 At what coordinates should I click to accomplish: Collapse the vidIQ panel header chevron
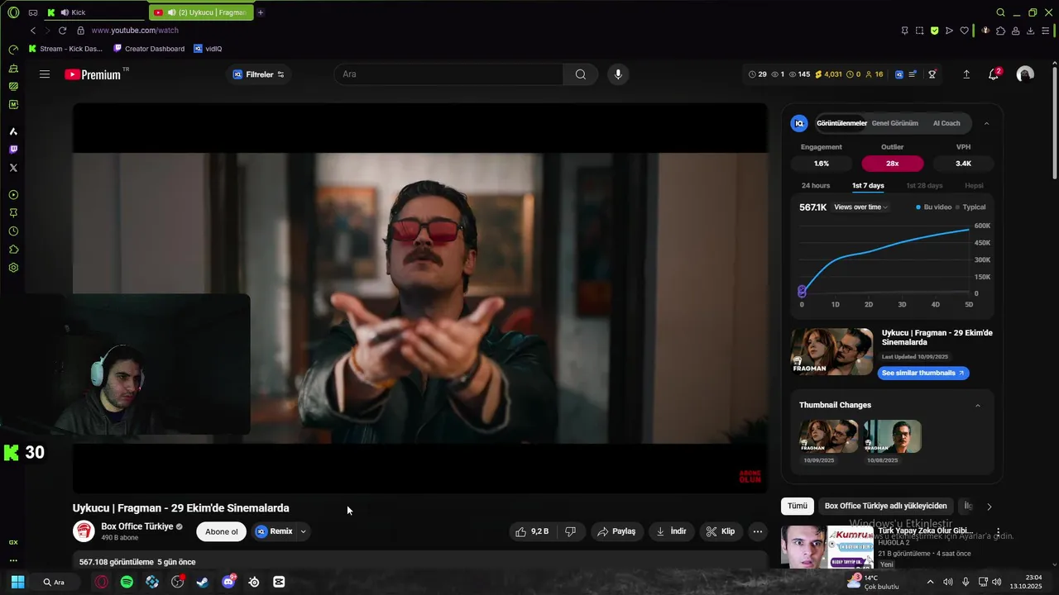[986, 123]
